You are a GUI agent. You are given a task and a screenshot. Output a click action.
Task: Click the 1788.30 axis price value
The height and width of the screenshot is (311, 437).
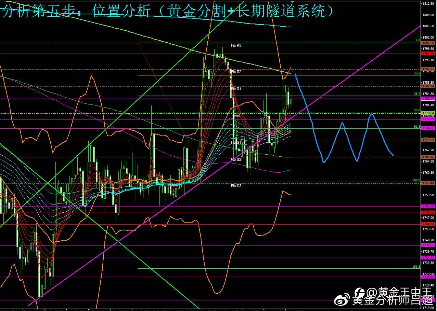[x=429, y=83]
